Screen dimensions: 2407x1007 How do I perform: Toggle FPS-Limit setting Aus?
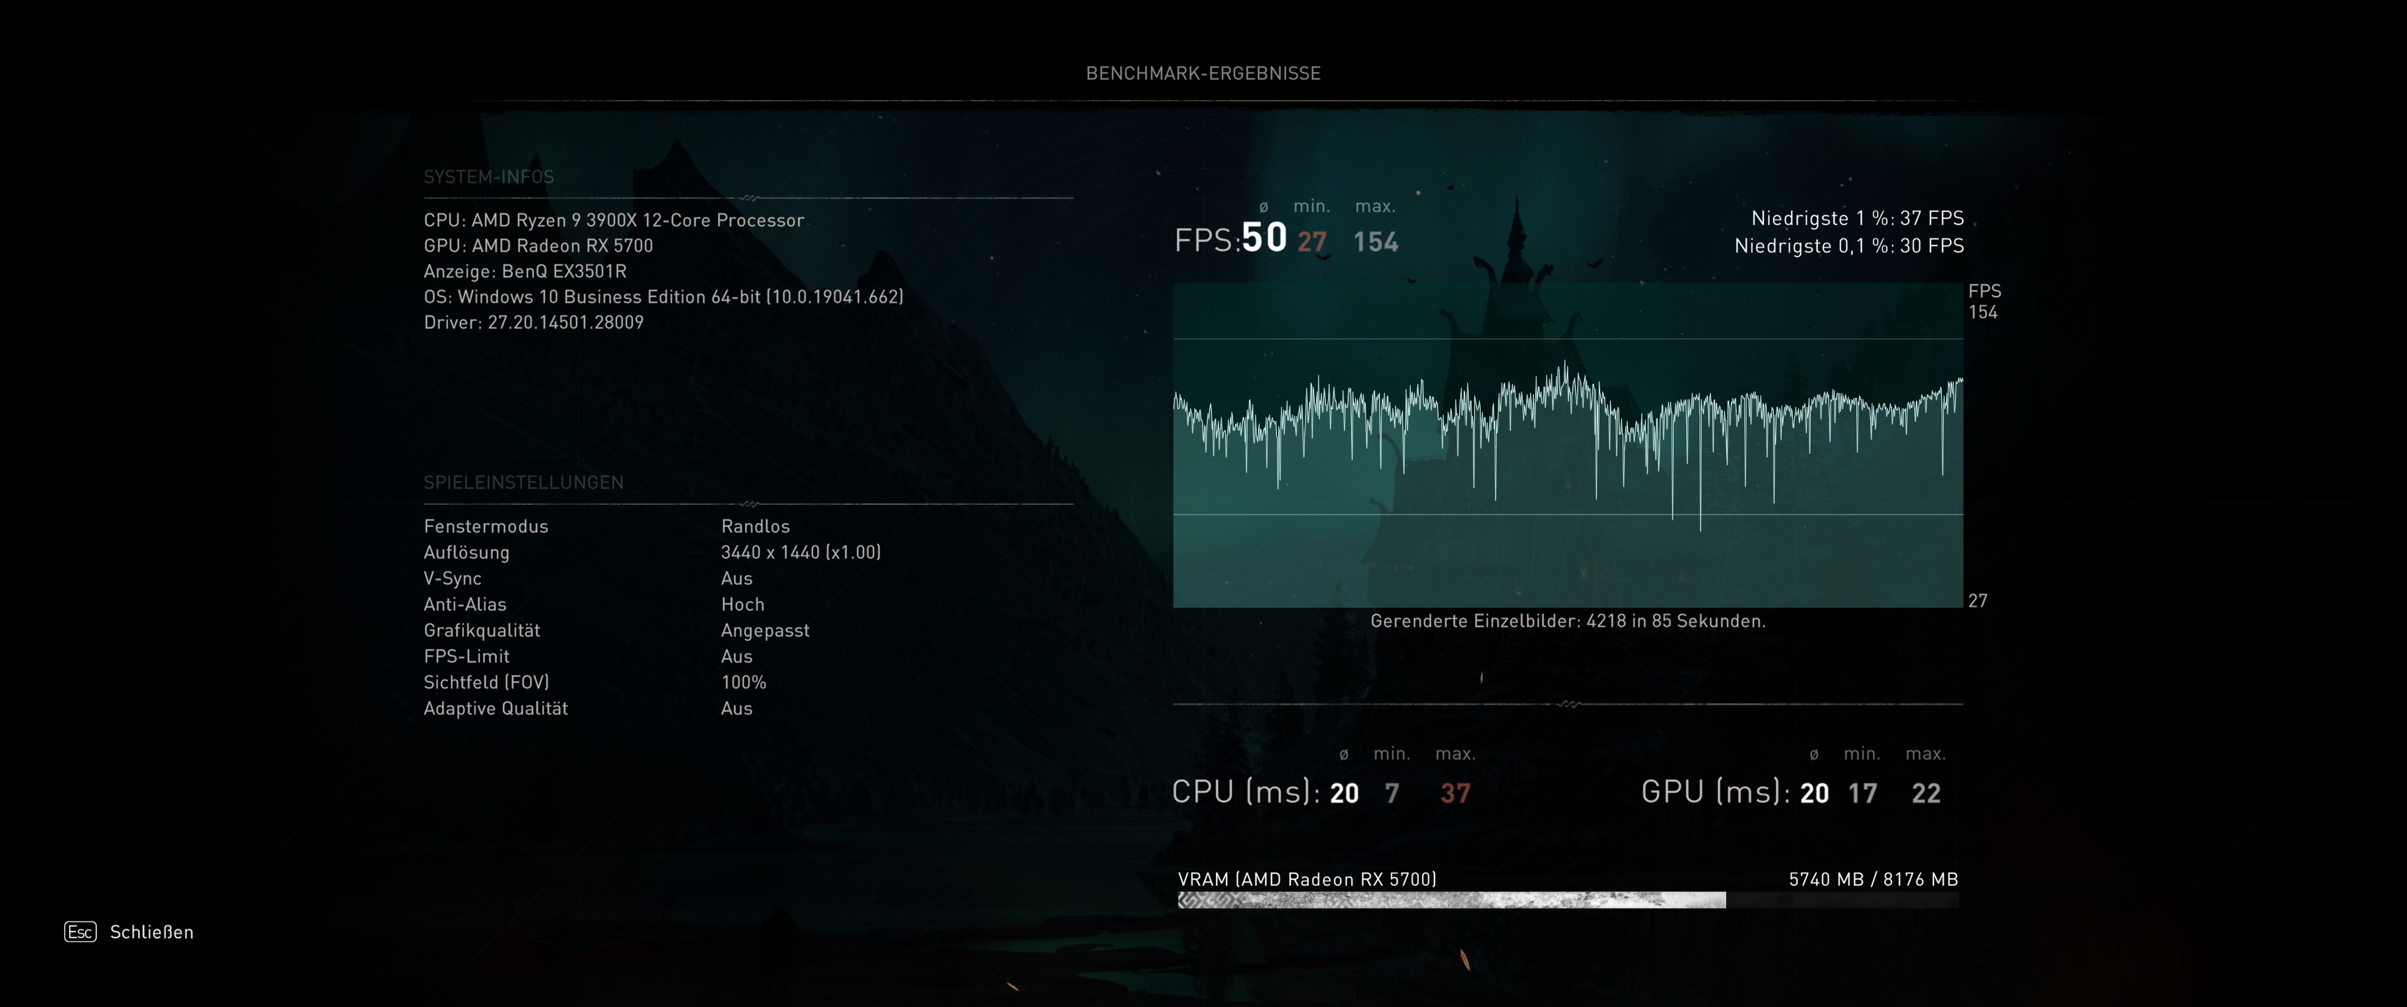737,657
